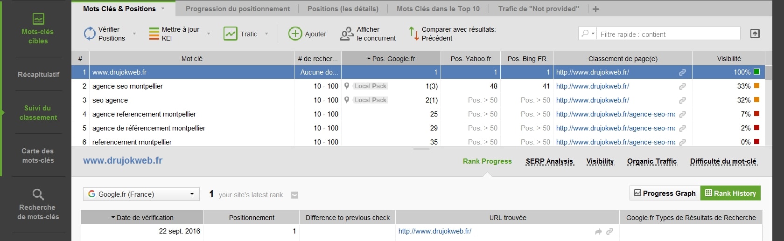Click the Trafic chart icon
This screenshot has height=241, width=784.
(x=231, y=34)
